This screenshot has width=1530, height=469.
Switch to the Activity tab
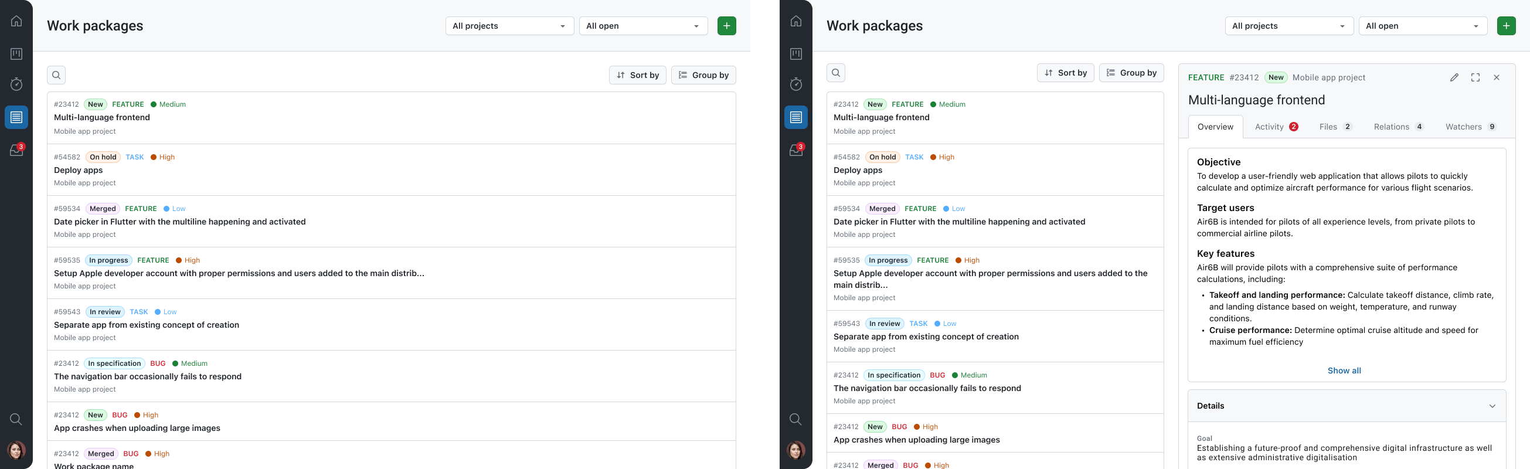[x=1276, y=127]
